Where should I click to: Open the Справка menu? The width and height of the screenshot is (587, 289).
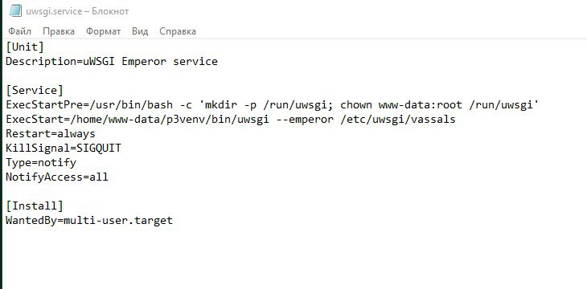coord(178,31)
